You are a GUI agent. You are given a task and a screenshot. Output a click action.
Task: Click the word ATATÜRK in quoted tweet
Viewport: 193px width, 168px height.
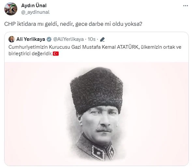tap(128, 47)
